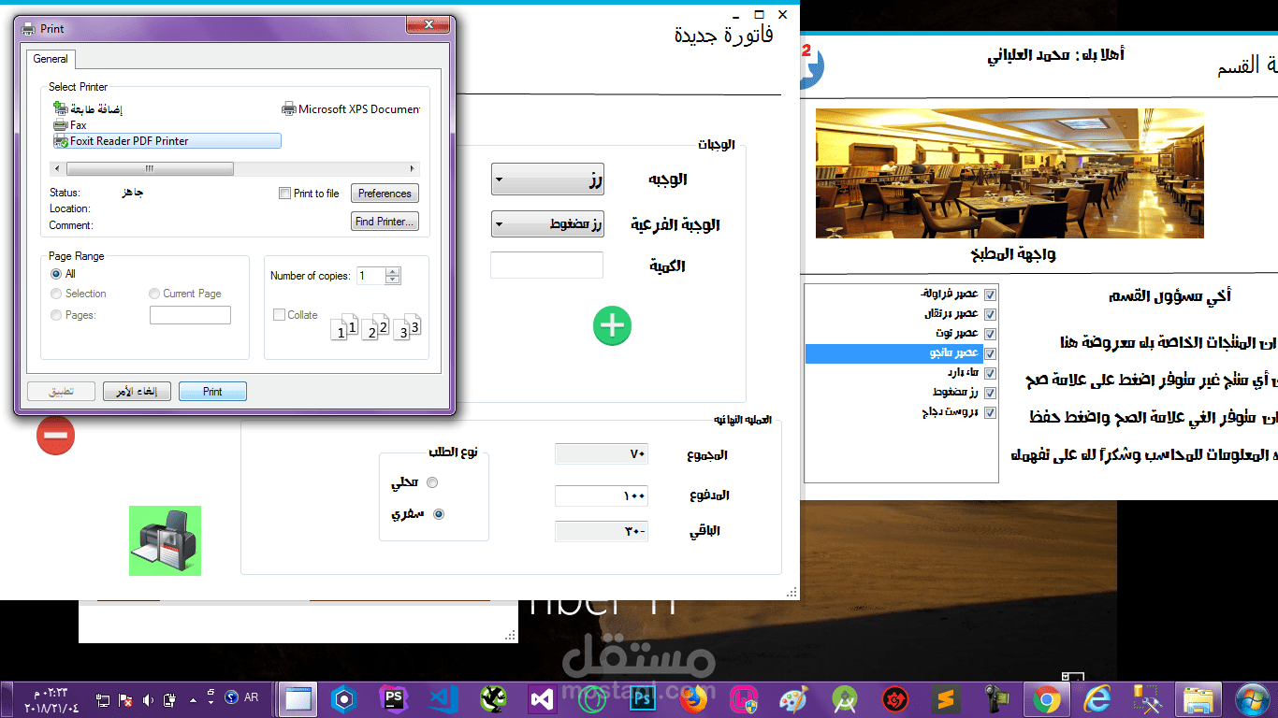This screenshot has height=718, width=1278.
Task: Open Android Studio from the taskbar
Action: pyautogui.click(x=847, y=698)
